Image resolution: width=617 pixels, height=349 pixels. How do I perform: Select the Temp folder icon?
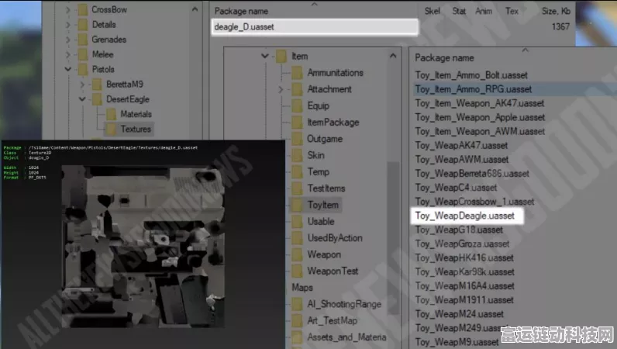click(x=297, y=172)
